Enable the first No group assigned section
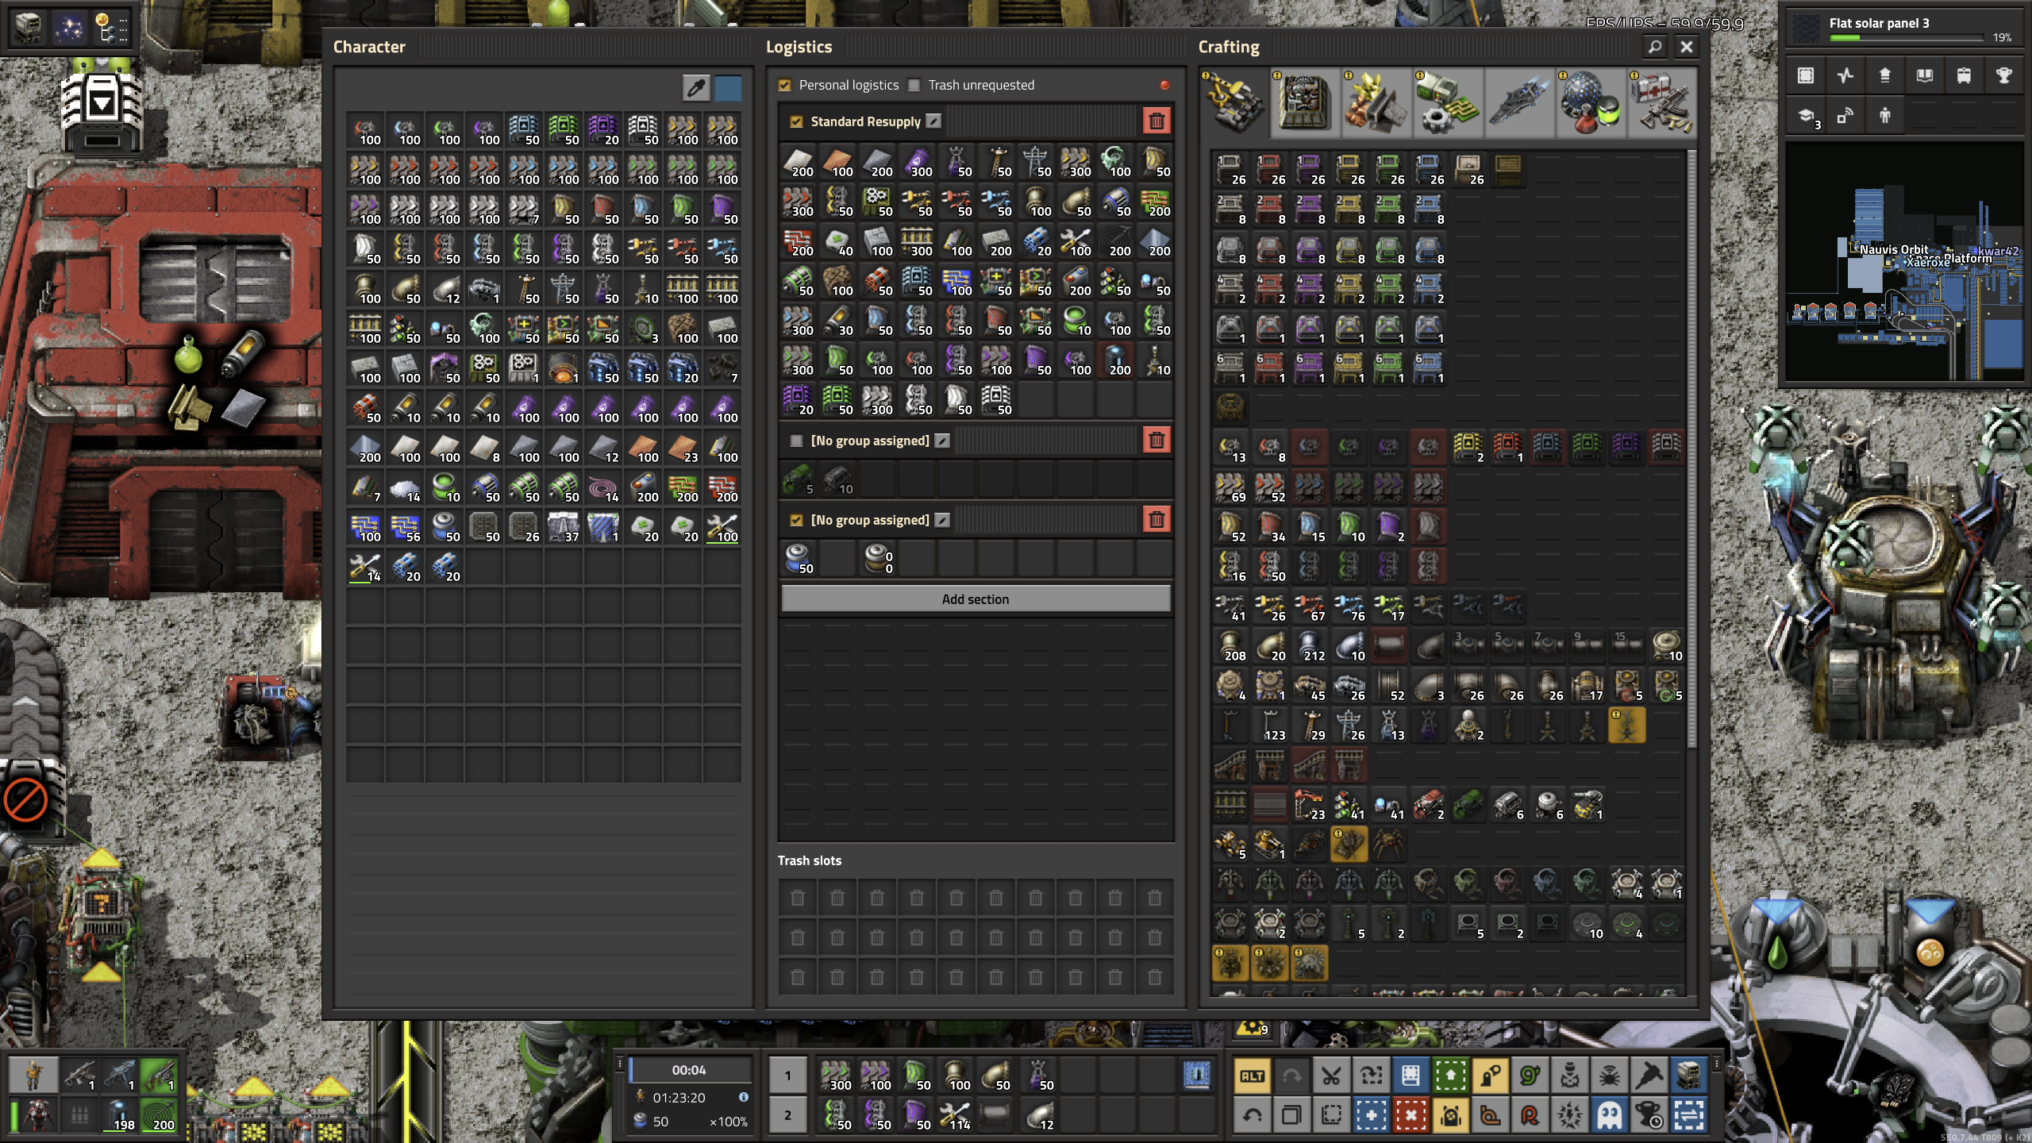Viewport: 2032px width, 1143px height. pos(796,441)
